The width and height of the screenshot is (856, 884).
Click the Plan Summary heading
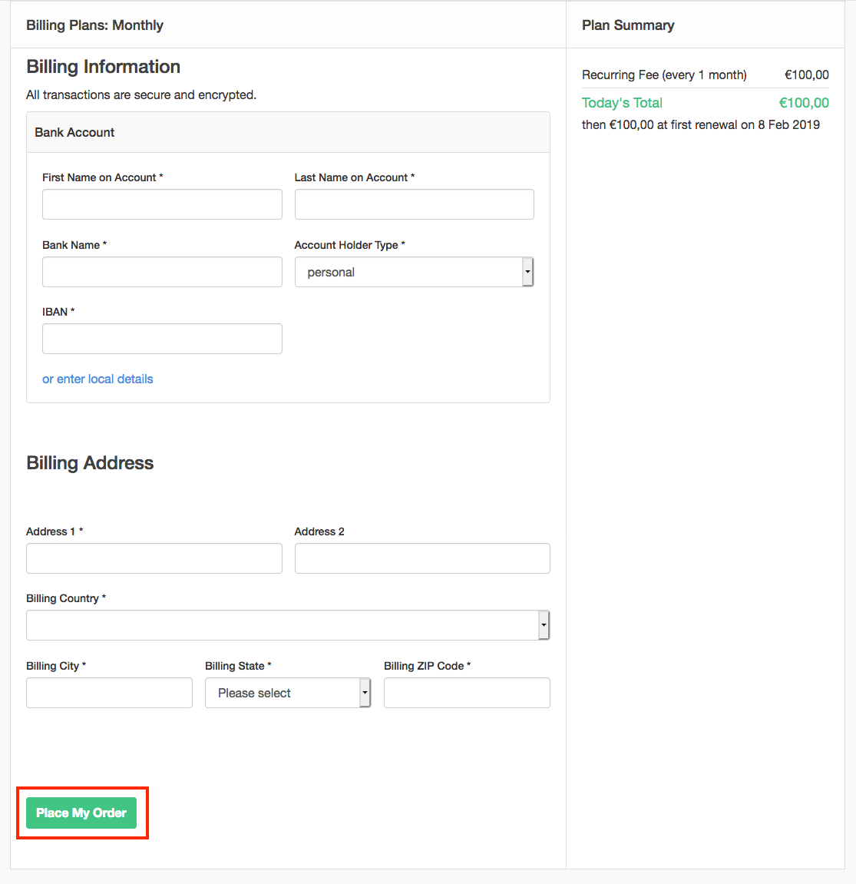pyautogui.click(x=628, y=25)
